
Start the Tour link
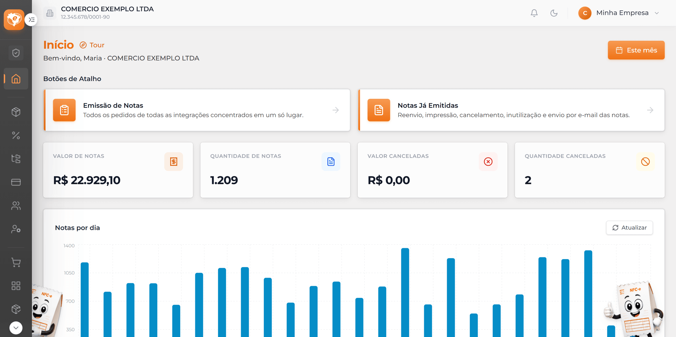[x=92, y=45]
